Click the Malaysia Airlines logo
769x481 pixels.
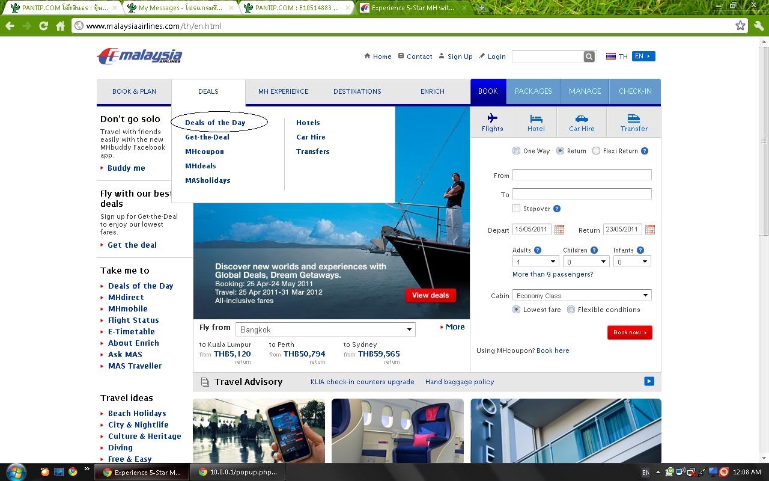pyautogui.click(x=139, y=57)
